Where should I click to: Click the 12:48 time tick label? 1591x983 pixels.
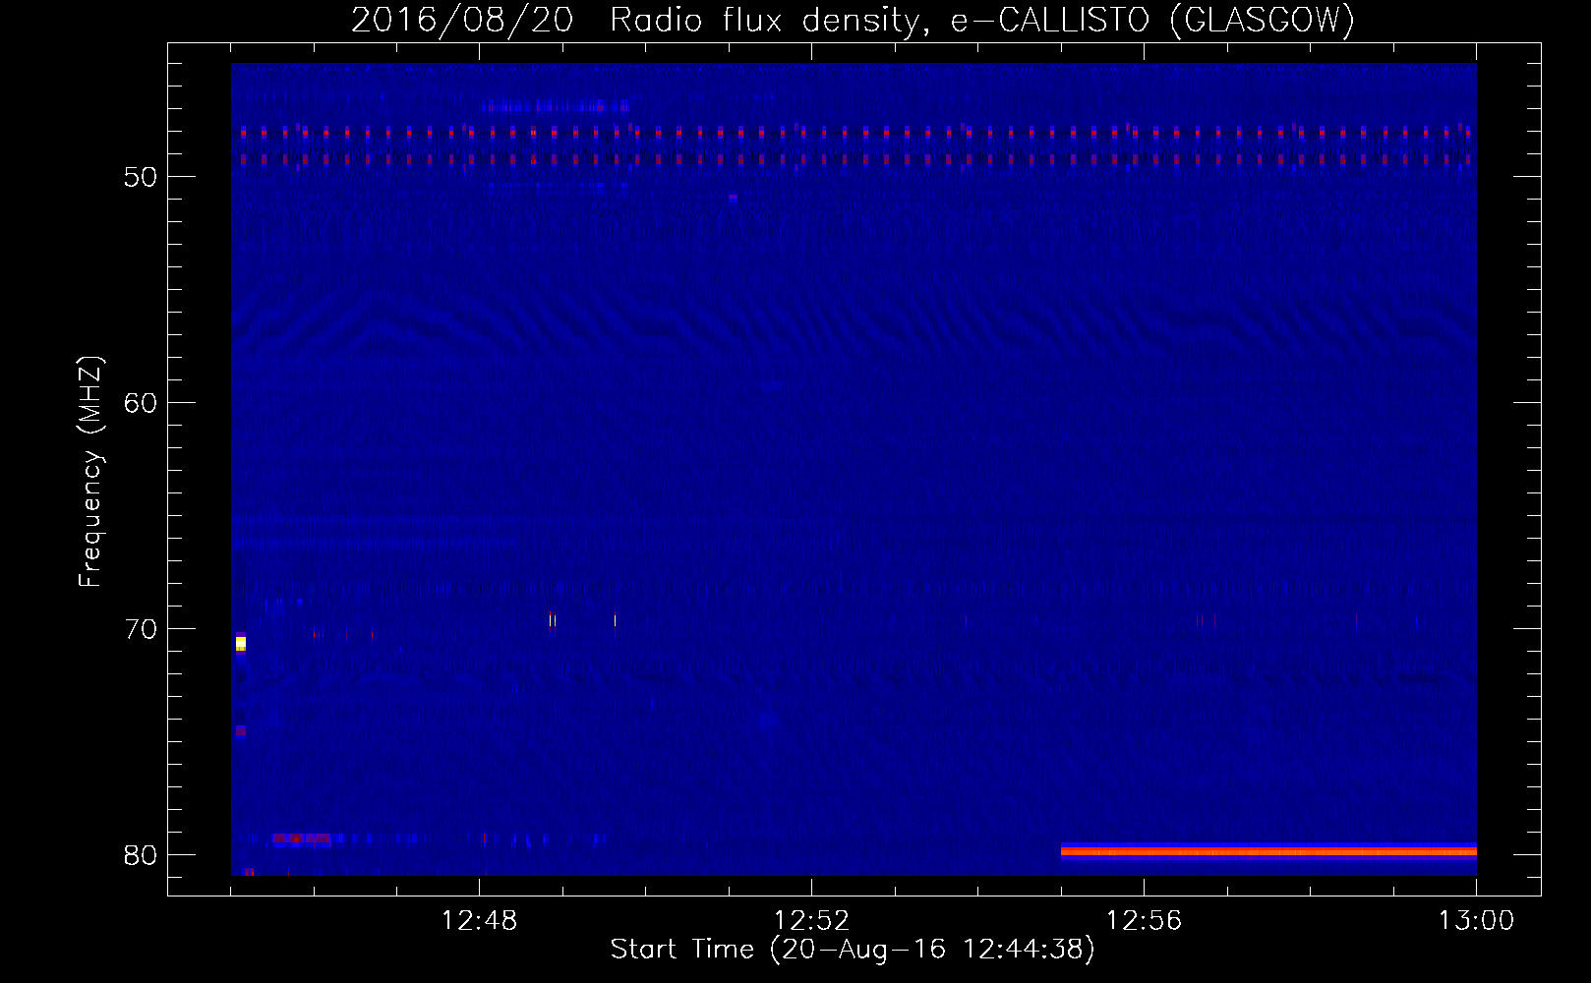pyautogui.click(x=480, y=921)
